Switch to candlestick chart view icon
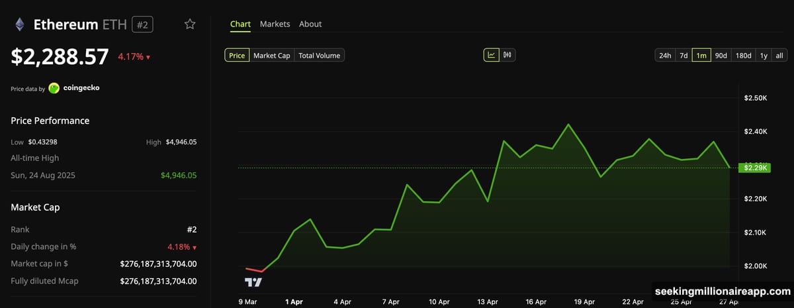 507,55
